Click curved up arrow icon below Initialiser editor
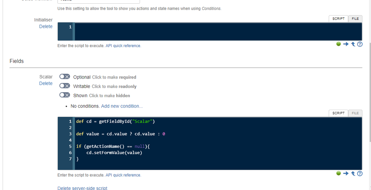Viewport: 371px width, 190px height. pos(353,44)
